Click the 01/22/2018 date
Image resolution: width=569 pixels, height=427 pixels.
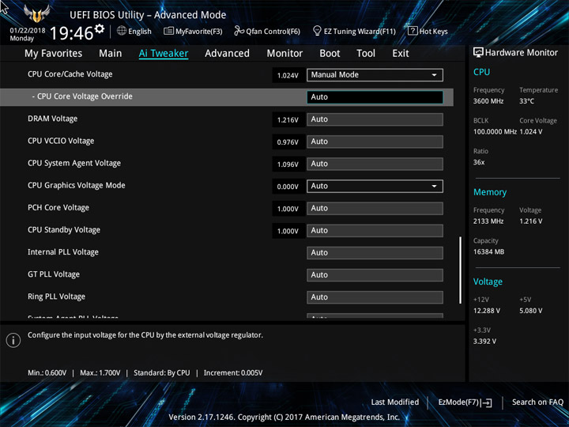click(28, 31)
